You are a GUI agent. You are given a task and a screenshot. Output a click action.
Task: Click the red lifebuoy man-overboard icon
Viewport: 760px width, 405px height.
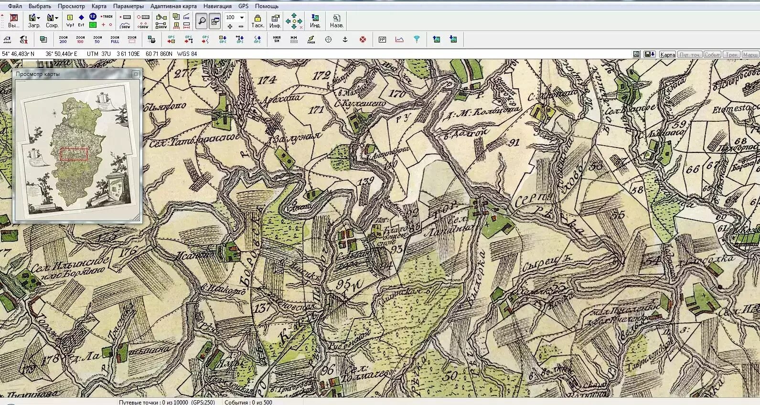363,40
